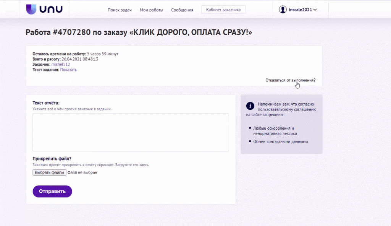
Task: Open the Сообщения page
Action: (182, 10)
